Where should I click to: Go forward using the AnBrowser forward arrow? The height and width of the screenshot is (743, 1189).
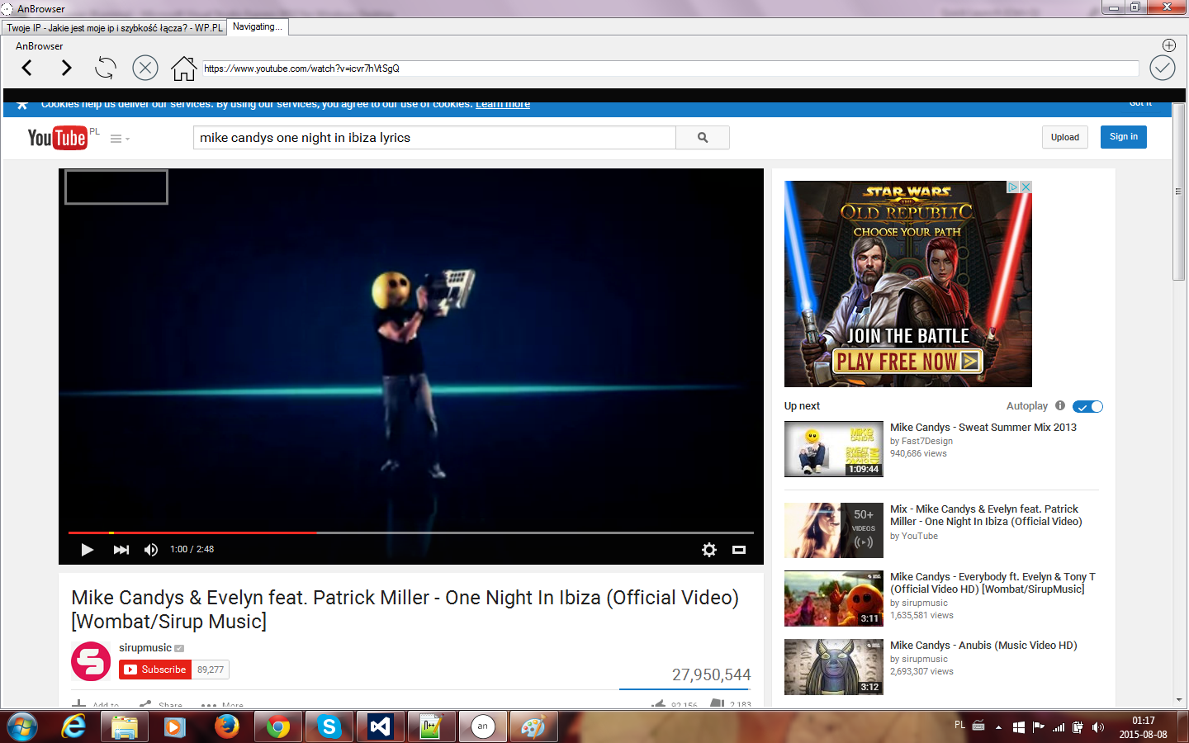point(66,68)
